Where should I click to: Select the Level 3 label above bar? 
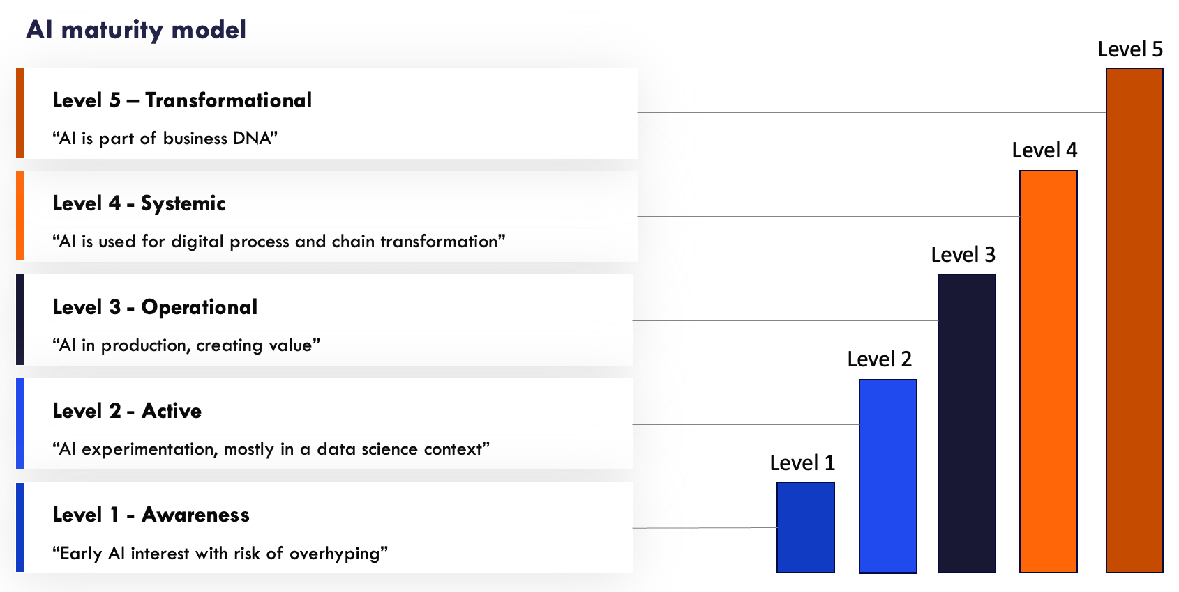[963, 255]
